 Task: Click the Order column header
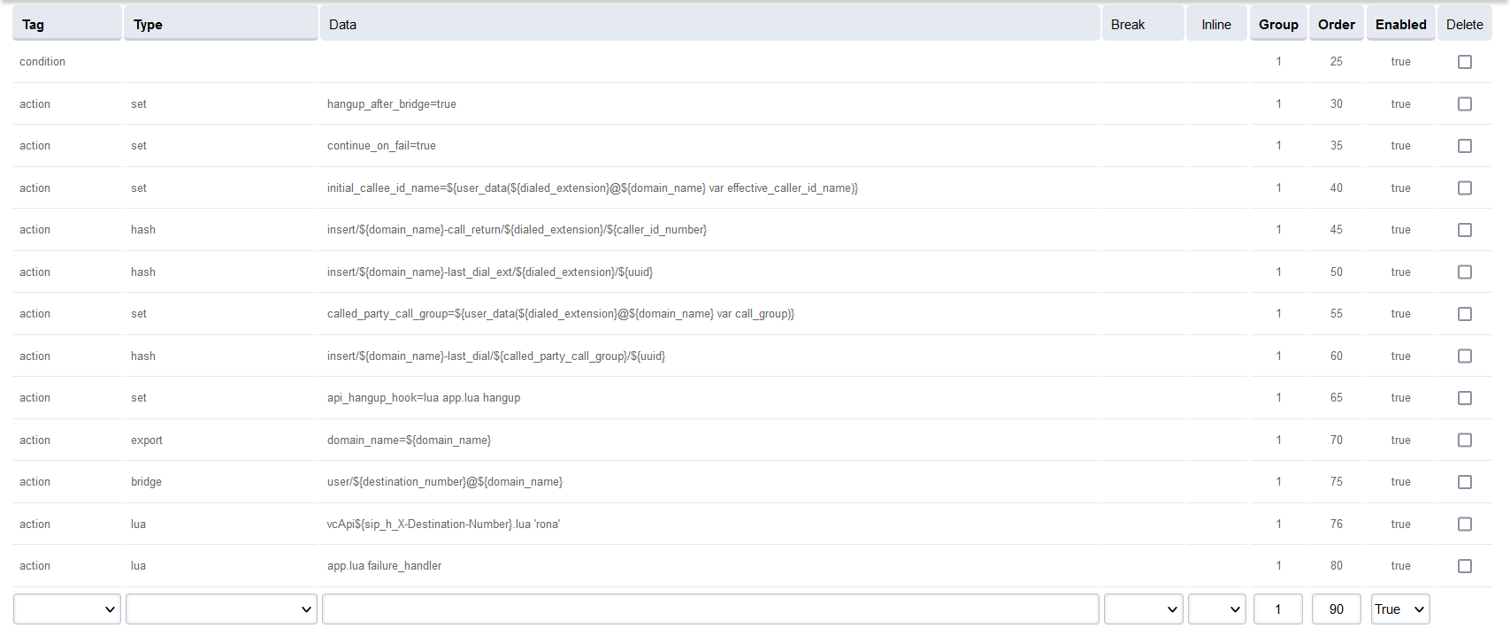1336,25
